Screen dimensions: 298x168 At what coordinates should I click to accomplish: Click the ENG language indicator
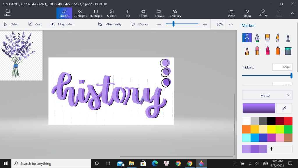coord(265,163)
